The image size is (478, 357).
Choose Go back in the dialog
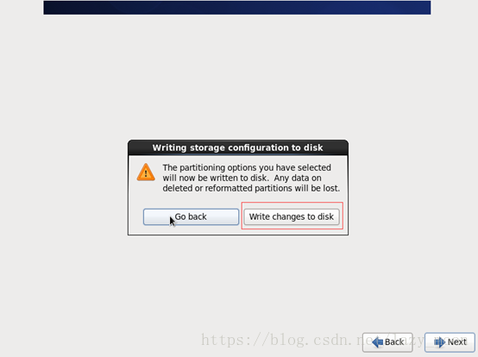[x=192, y=216]
